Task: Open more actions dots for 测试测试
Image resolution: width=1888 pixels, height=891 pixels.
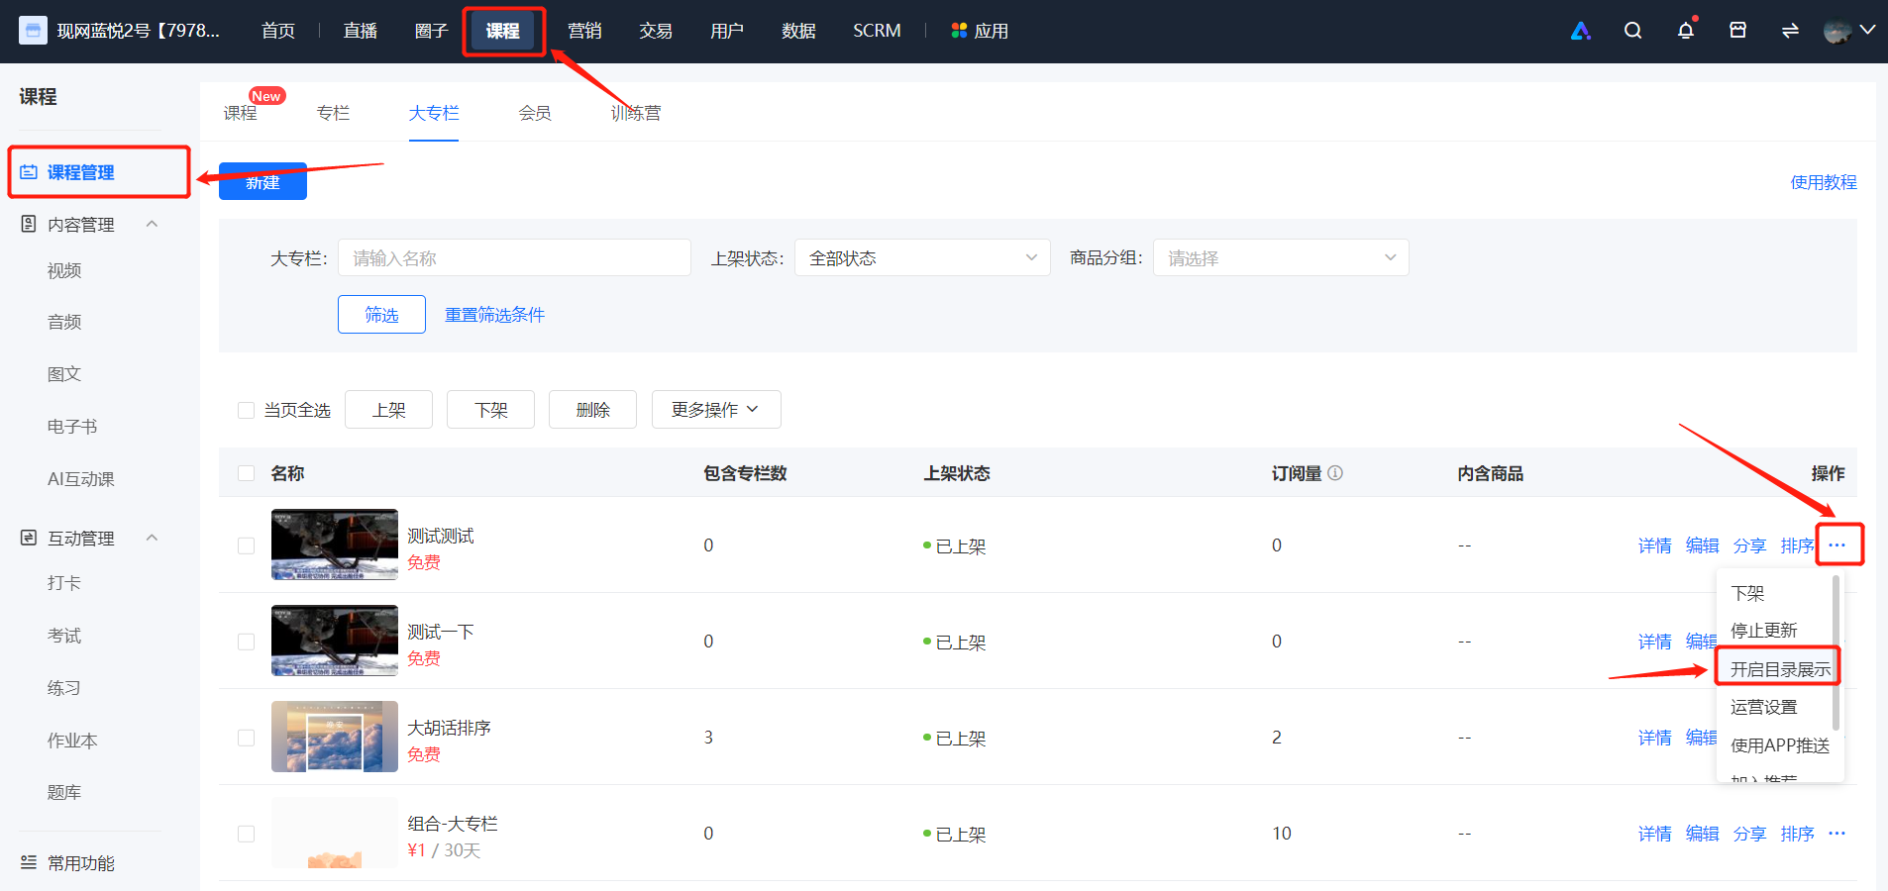Action: click(1837, 545)
